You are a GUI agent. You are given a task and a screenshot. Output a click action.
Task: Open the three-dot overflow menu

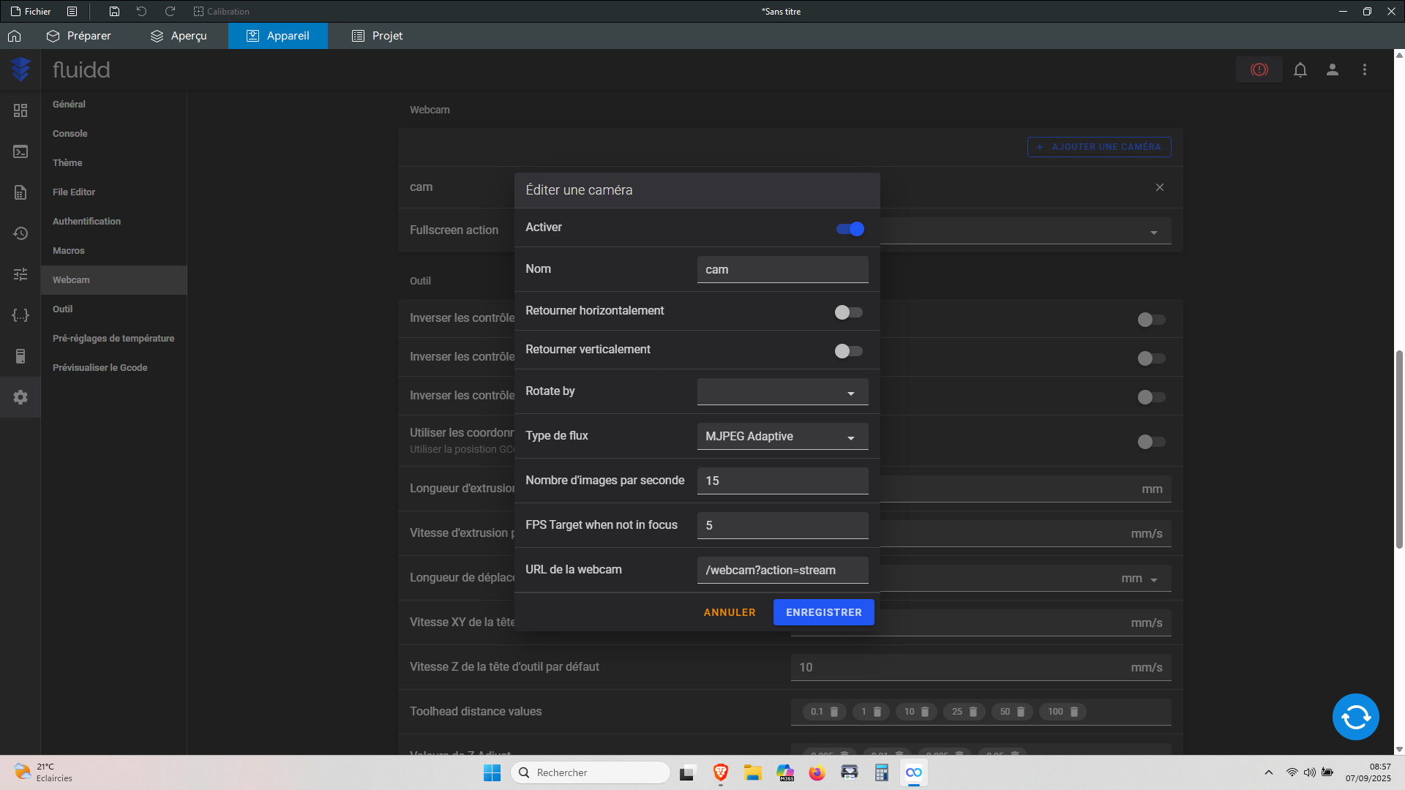click(1365, 69)
